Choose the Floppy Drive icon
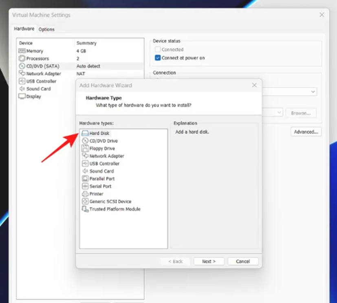This screenshot has height=303, width=337. click(85, 148)
